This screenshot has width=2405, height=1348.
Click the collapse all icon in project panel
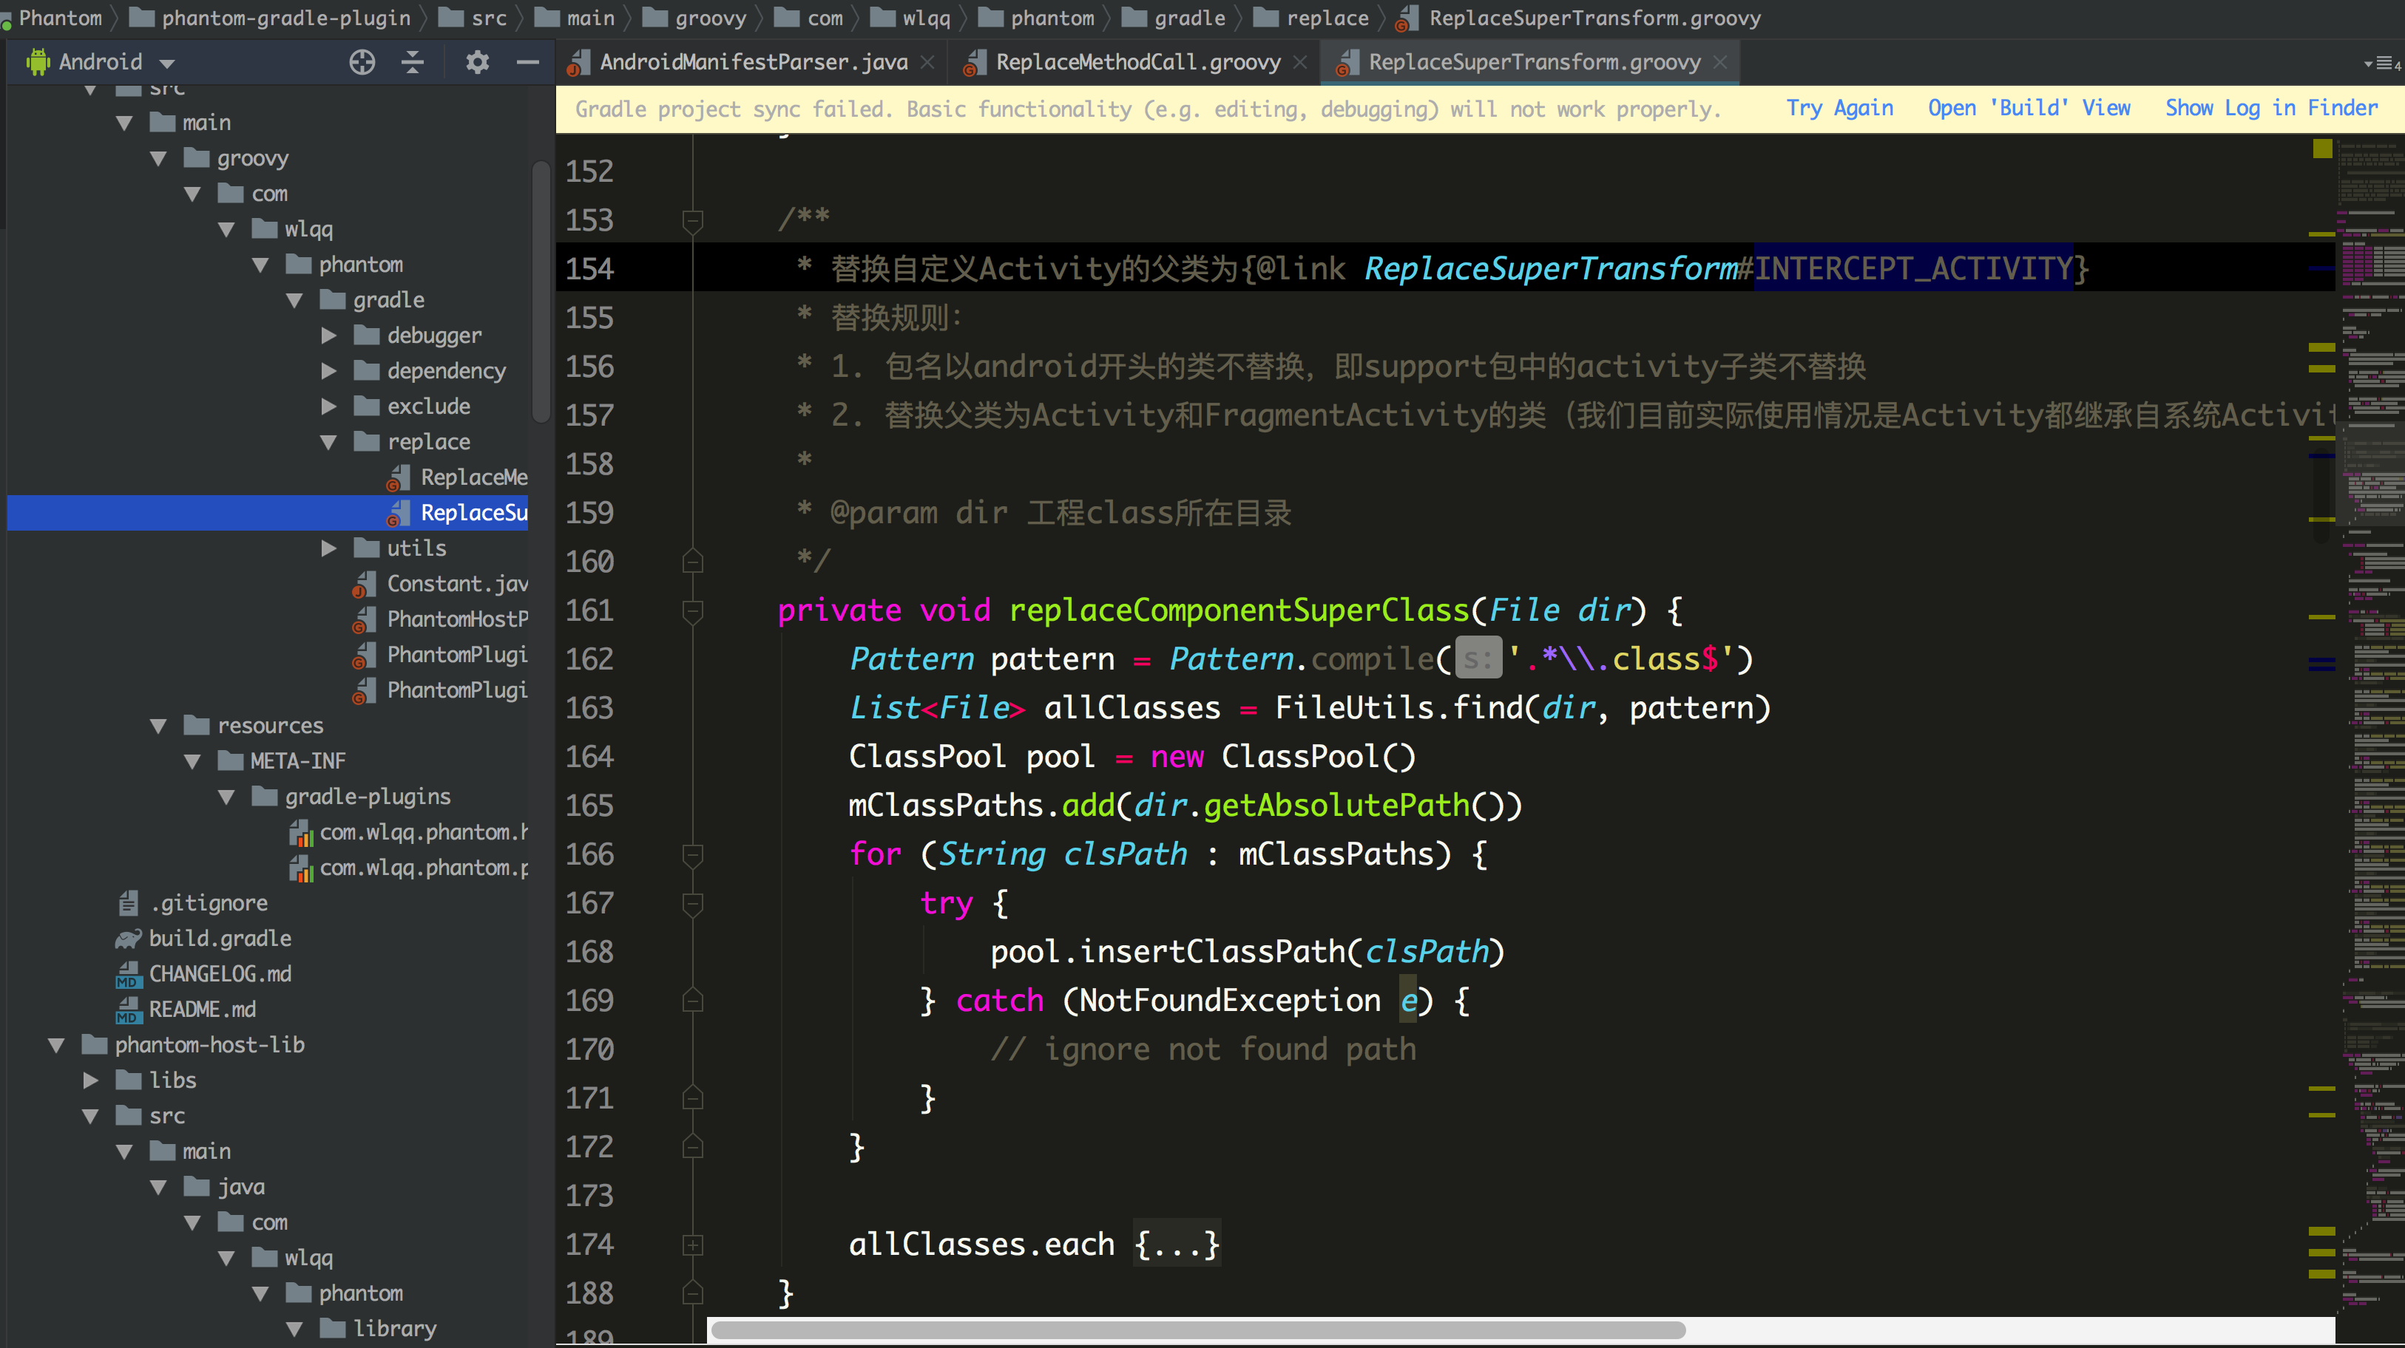[x=413, y=63]
